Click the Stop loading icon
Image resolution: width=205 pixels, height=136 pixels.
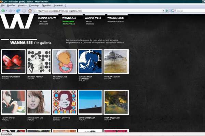pos(24,11)
